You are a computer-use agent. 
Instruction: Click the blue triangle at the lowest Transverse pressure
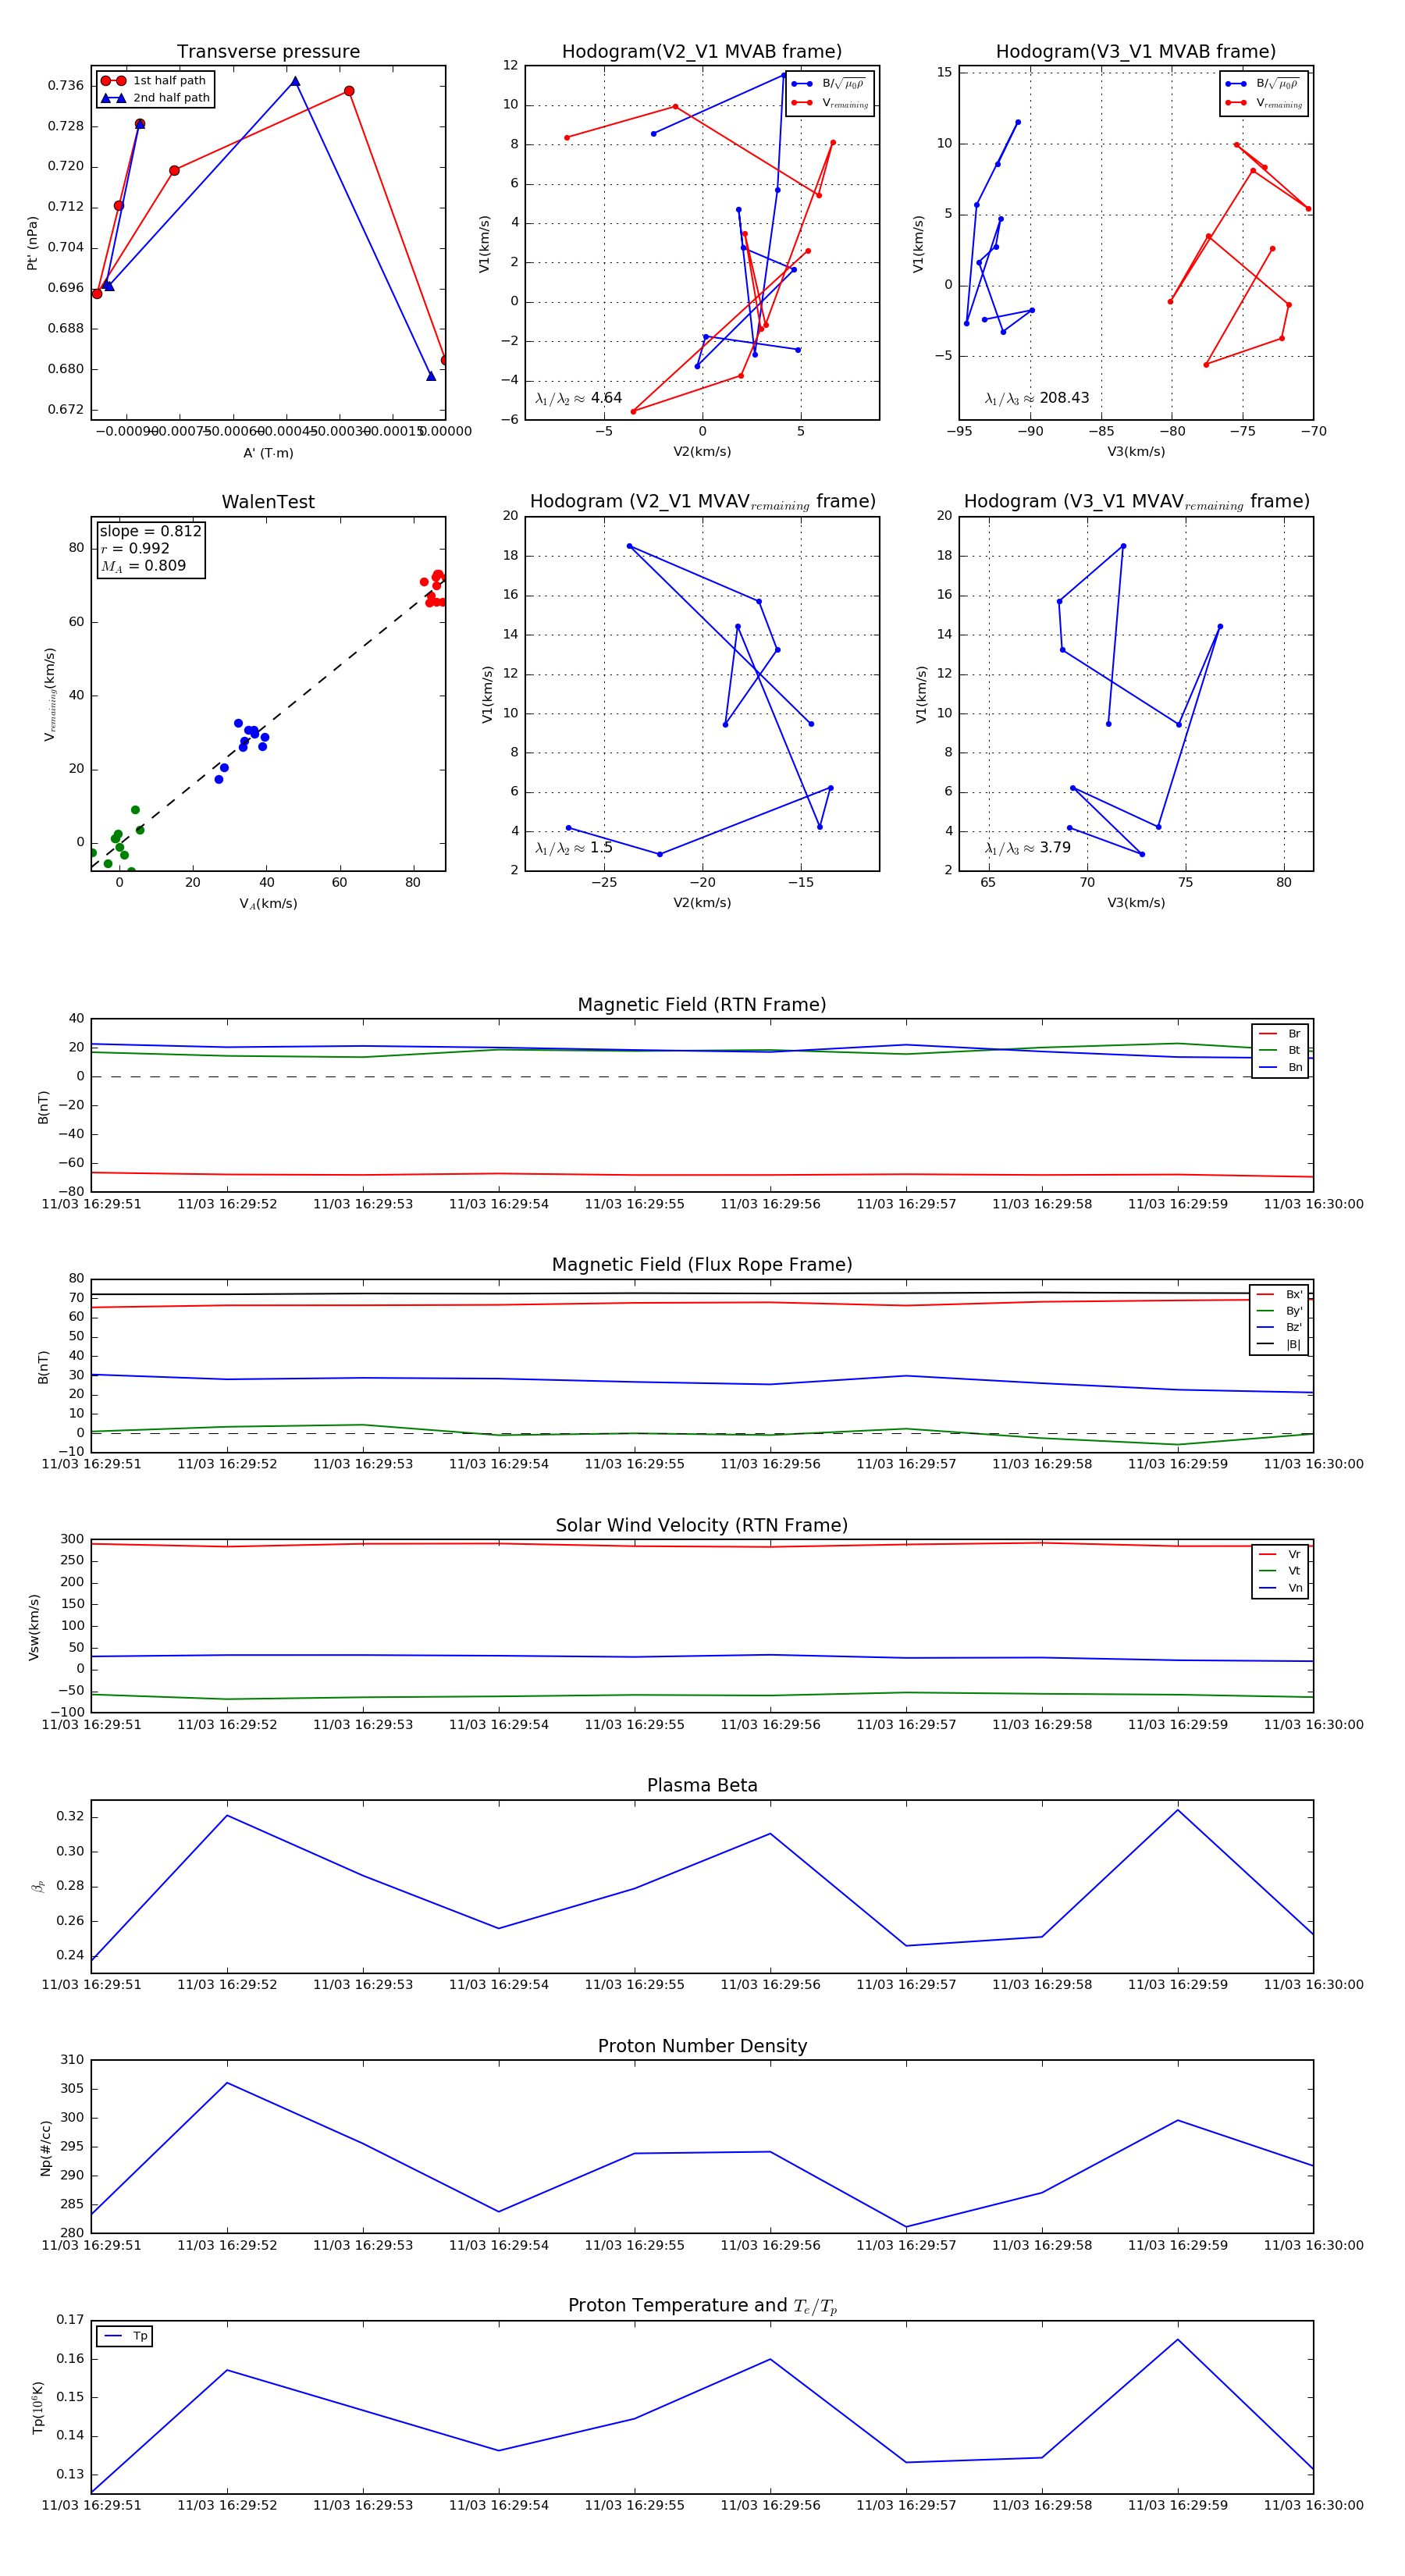(431, 376)
